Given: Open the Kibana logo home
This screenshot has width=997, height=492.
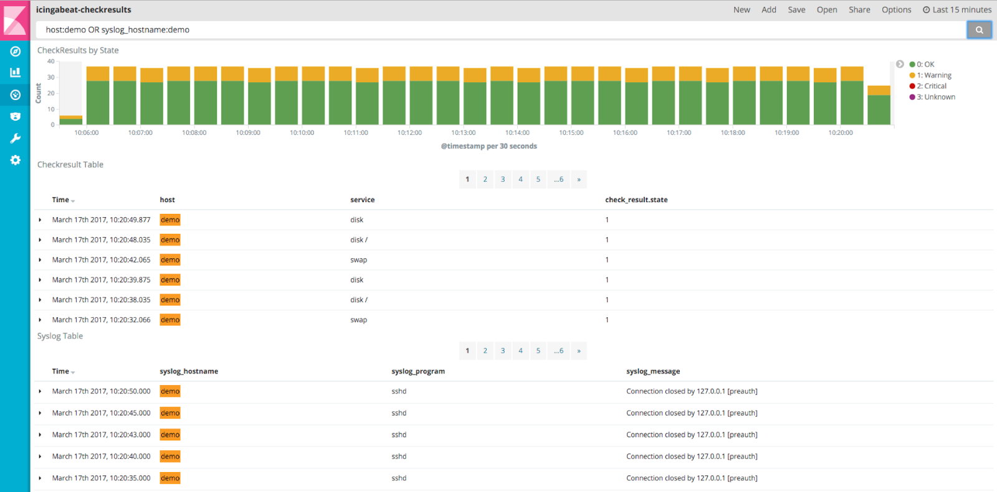Looking at the screenshot, I should pyautogui.click(x=15, y=20).
